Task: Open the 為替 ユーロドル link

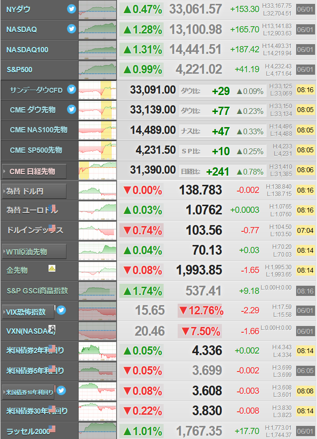Action: [x=32, y=210]
